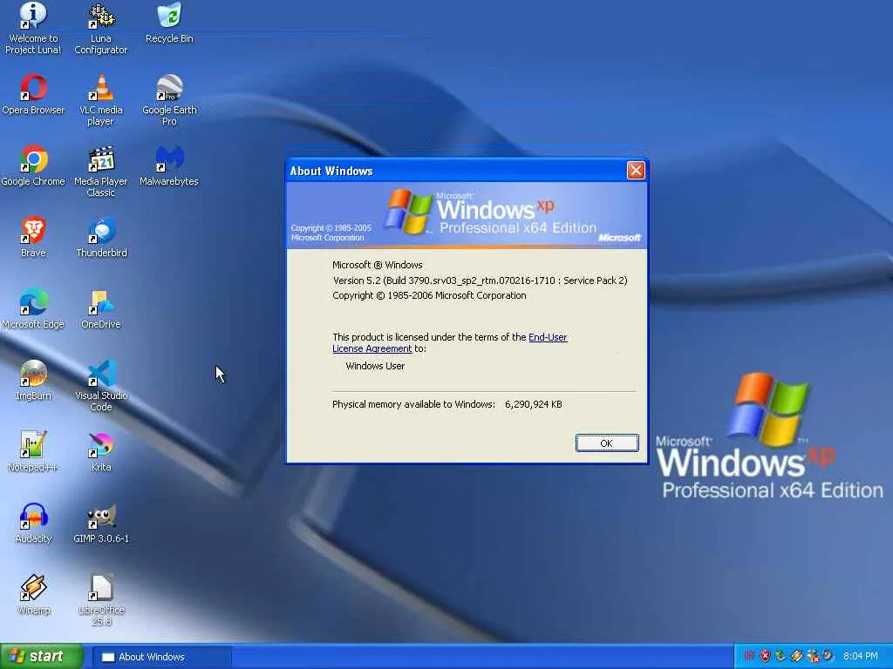The height and width of the screenshot is (669, 893).
Task: Click the 8:04 PM taskbar clock
Action: [x=861, y=656]
